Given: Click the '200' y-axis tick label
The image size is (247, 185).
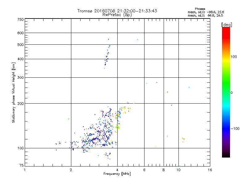Looking at the screenshot, I should click(x=21, y=104).
